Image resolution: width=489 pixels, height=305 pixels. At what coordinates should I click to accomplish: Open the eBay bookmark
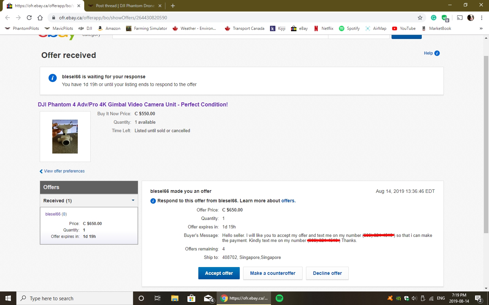(300, 28)
